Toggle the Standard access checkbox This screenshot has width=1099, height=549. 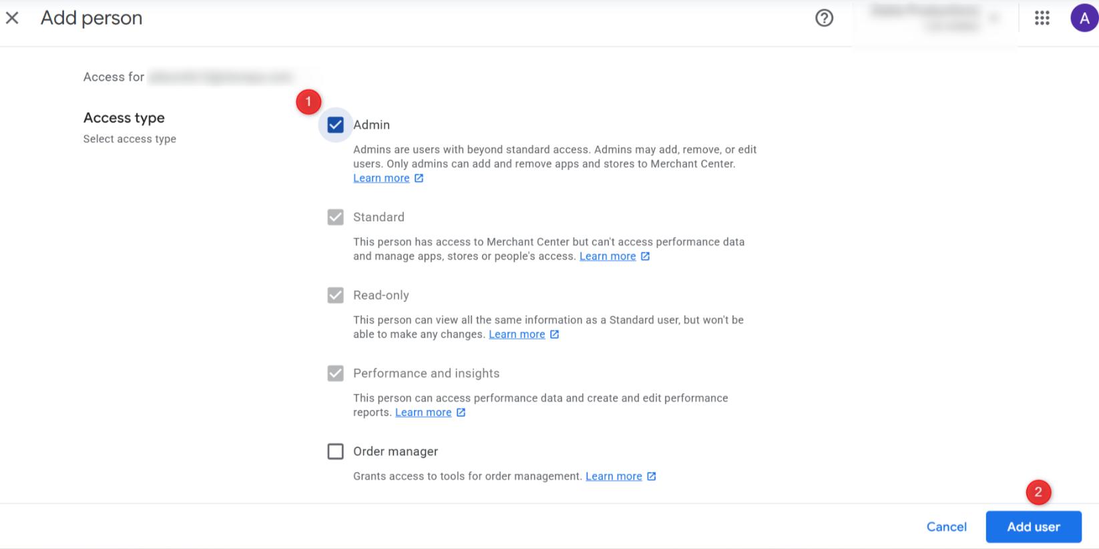point(335,217)
